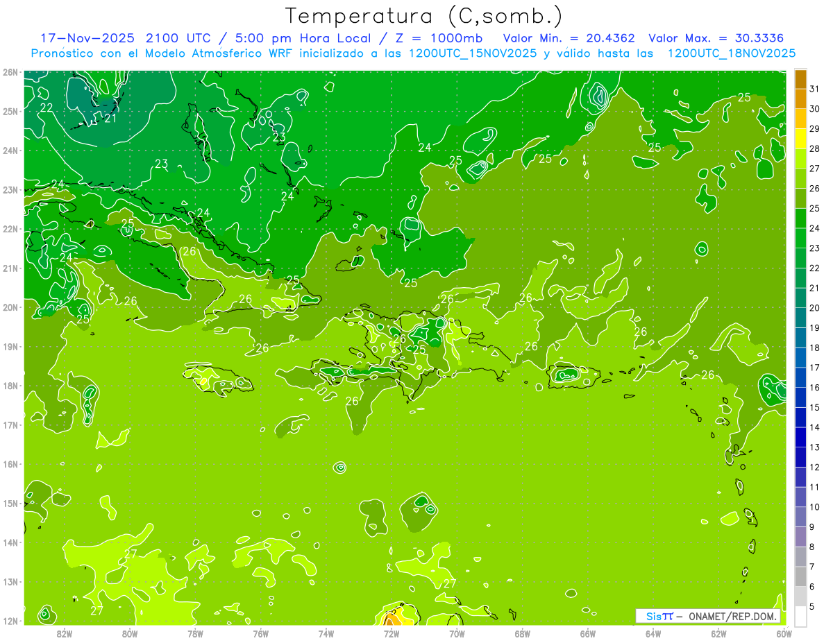The width and height of the screenshot is (833, 643).
Task: Click the legend scale label 29
Action: coord(815,128)
